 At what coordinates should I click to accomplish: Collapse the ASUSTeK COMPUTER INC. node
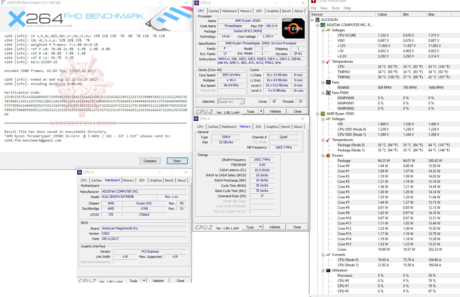tap(317, 25)
